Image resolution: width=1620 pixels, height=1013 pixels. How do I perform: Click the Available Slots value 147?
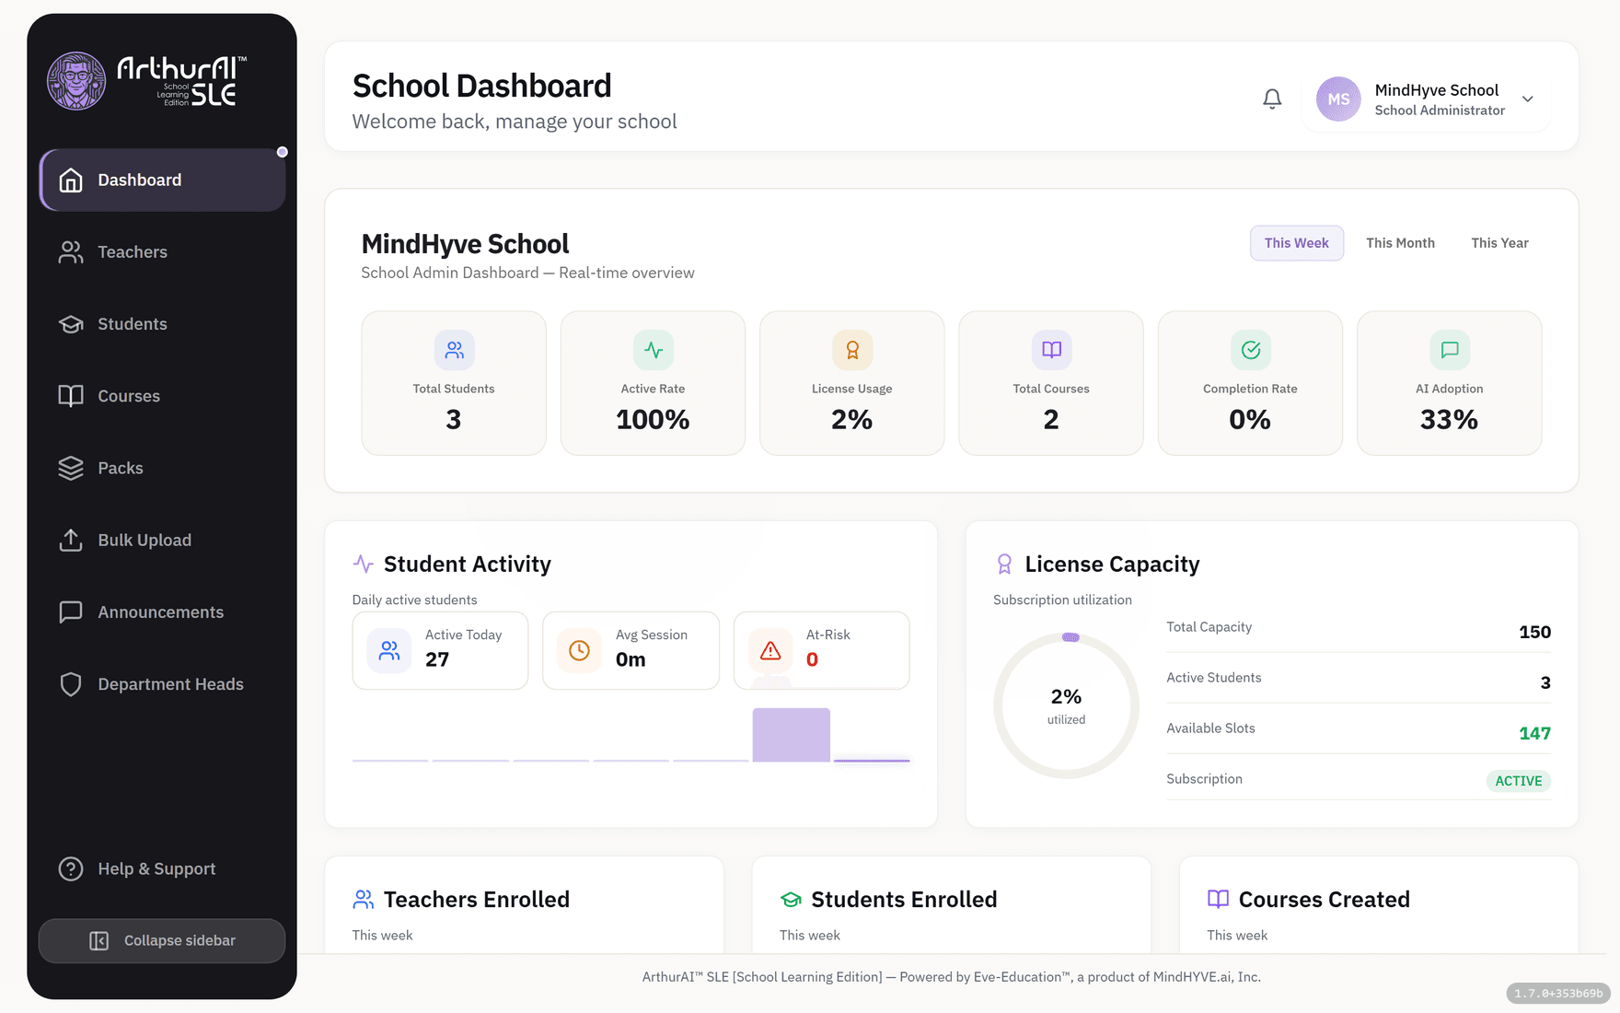[x=1534, y=734]
